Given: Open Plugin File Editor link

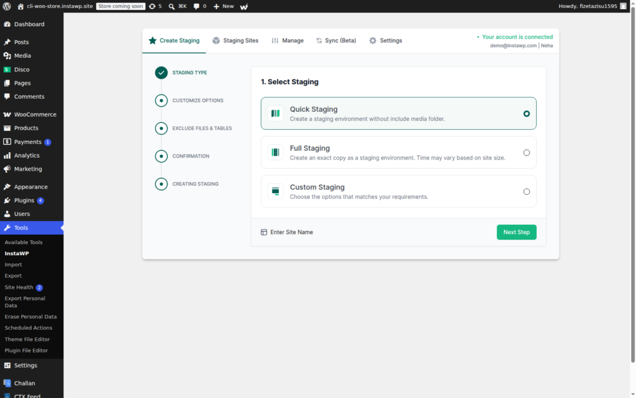Looking at the screenshot, I should pyautogui.click(x=26, y=351).
